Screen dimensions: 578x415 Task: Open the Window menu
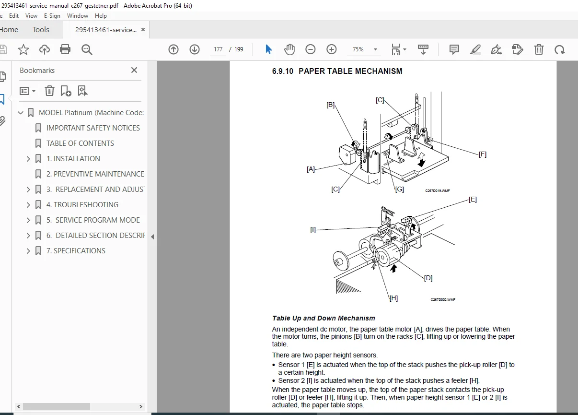click(78, 16)
